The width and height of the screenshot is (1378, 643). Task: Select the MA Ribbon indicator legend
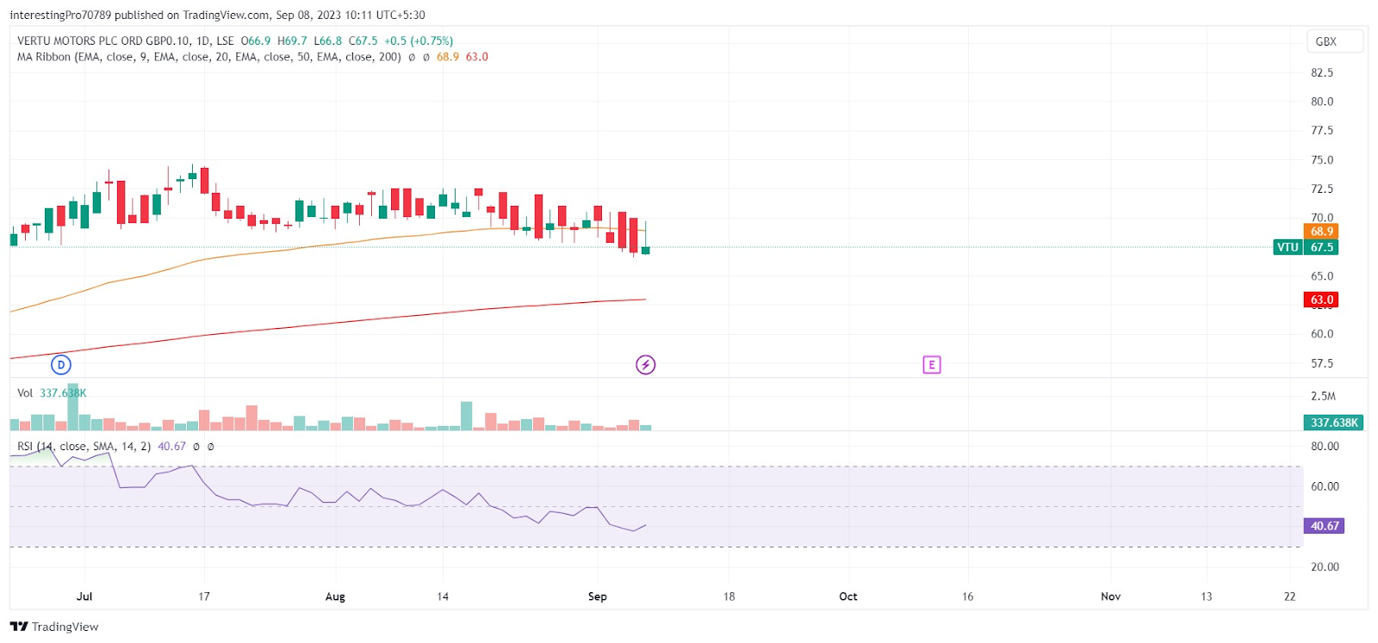(x=209, y=57)
